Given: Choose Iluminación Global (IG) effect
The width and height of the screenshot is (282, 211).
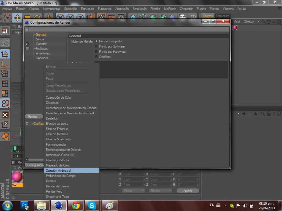Looking at the screenshot, I should tap(72, 155).
